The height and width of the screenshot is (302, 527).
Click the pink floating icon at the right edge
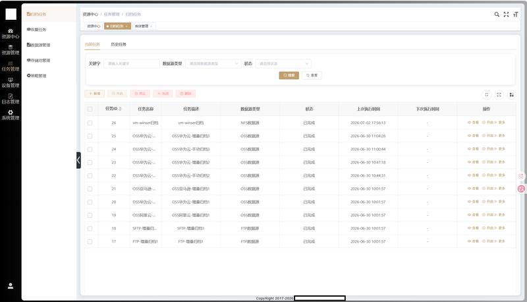click(x=521, y=189)
